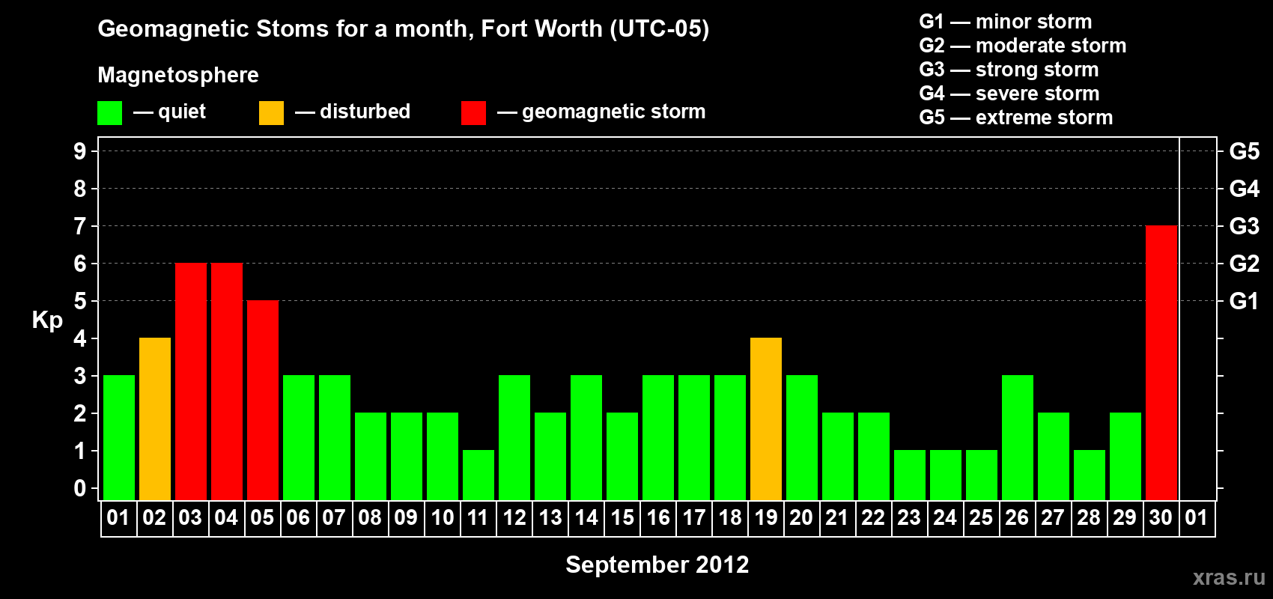1273x599 pixels.
Task: Click the green bar for day 11
Action: [478, 475]
